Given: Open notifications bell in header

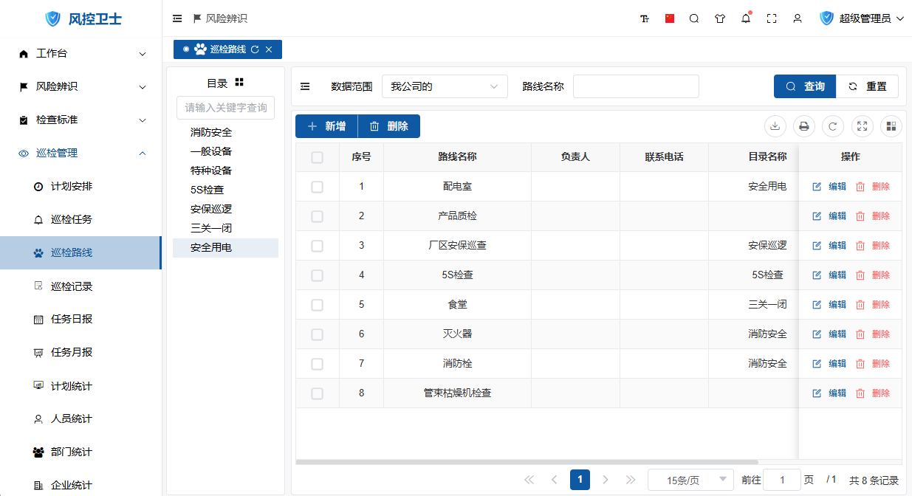Looking at the screenshot, I should 746,18.
